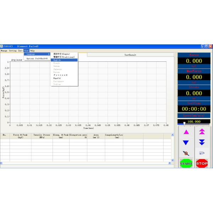This screenshot has height=213, width=213.
Task: Click the single blue down arrow
Action: pyautogui.click(x=186, y=142)
